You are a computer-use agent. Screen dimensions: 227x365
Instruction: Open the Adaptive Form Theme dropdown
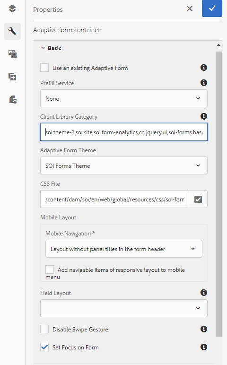[x=124, y=165]
